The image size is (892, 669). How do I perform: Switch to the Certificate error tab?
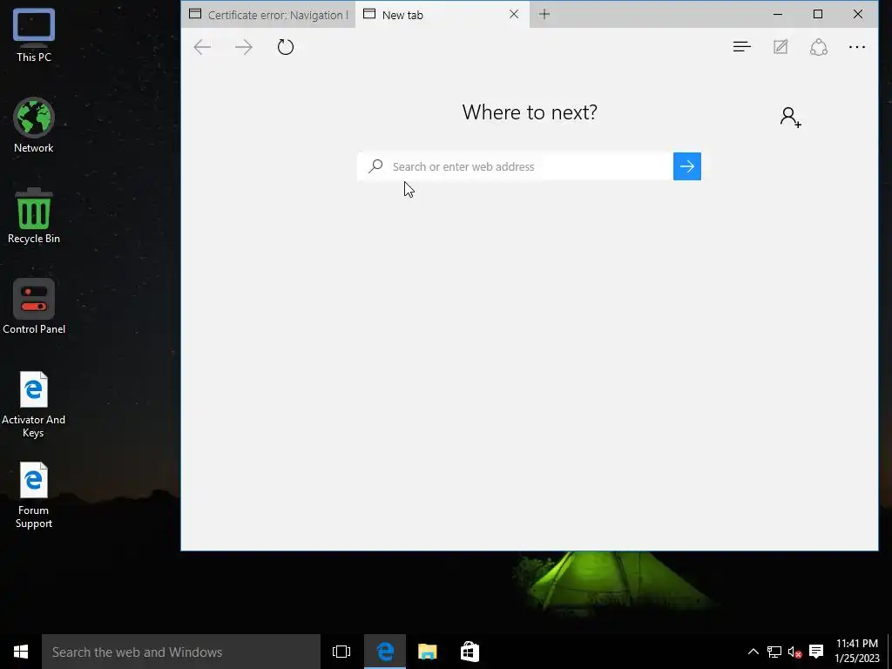268,15
